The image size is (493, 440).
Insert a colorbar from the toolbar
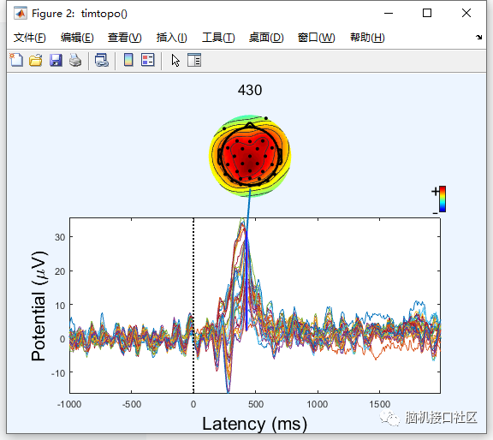(128, 60)
